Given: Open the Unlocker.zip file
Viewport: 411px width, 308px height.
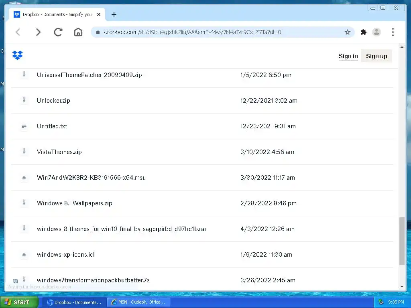Looking at the screenshot, I should (x=53, y=101).
